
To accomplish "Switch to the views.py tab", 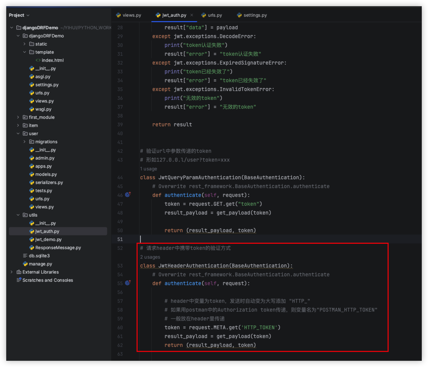I will pos(129,15).
